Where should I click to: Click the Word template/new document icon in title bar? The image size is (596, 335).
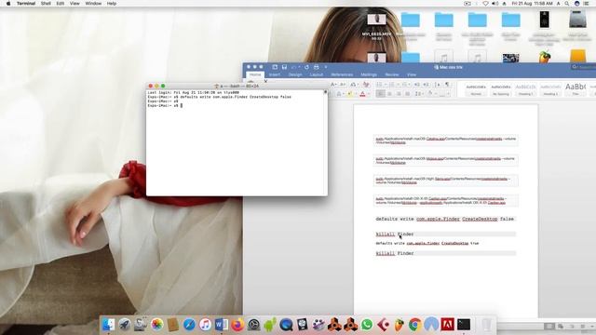point(275,67)
